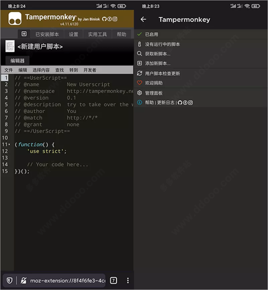The image size is (268, 290).
Task: Switch to the 设置 tab
Action: [x=74, y=34]
